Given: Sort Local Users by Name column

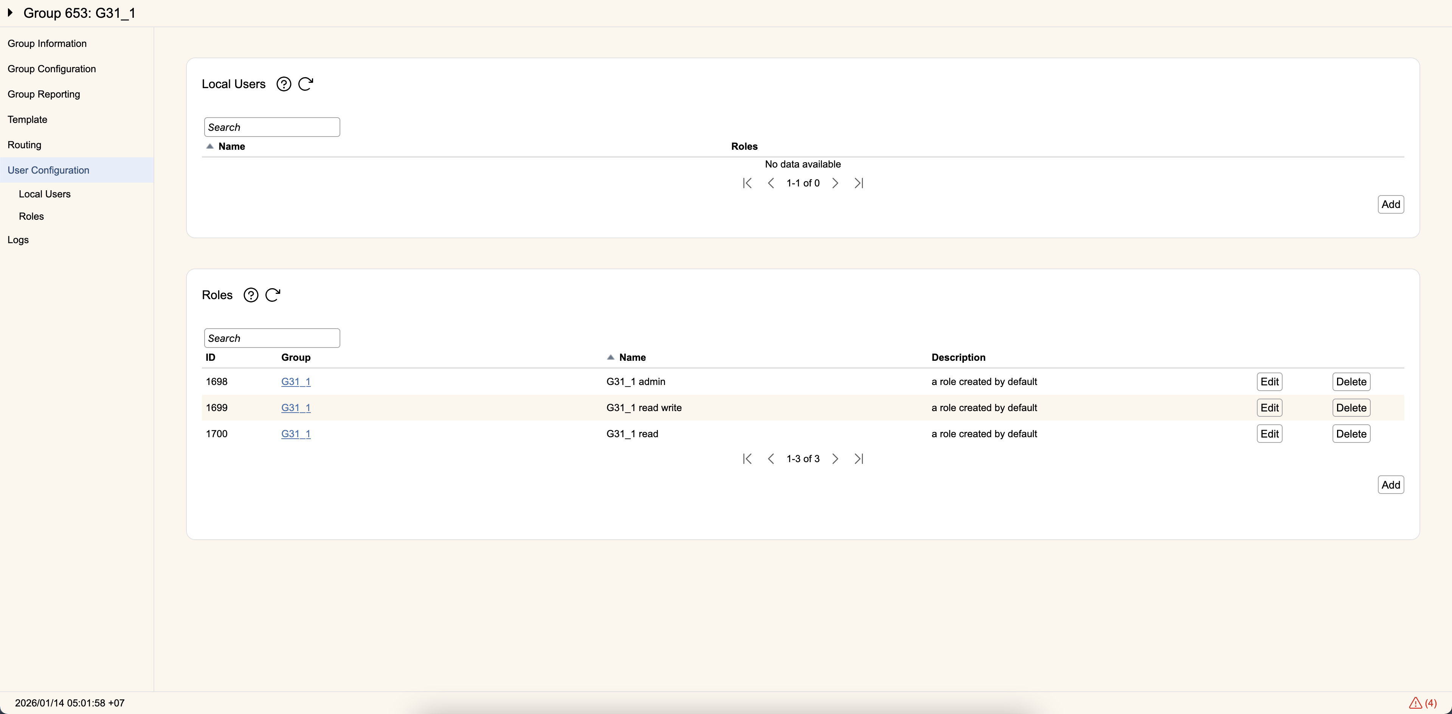Looking at the screenshot, I should (231, 146).
